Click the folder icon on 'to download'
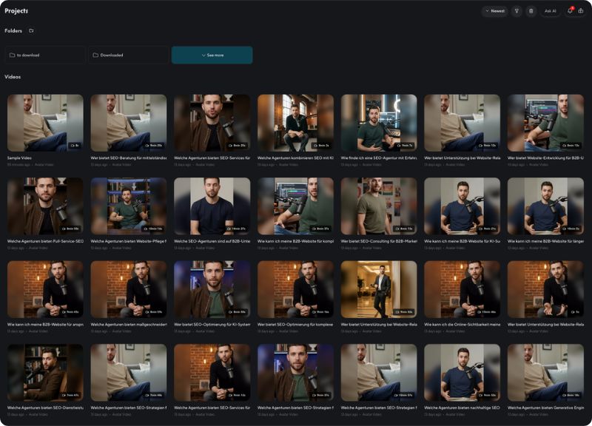Screen dimensions: 592x426 click(12, 55)
